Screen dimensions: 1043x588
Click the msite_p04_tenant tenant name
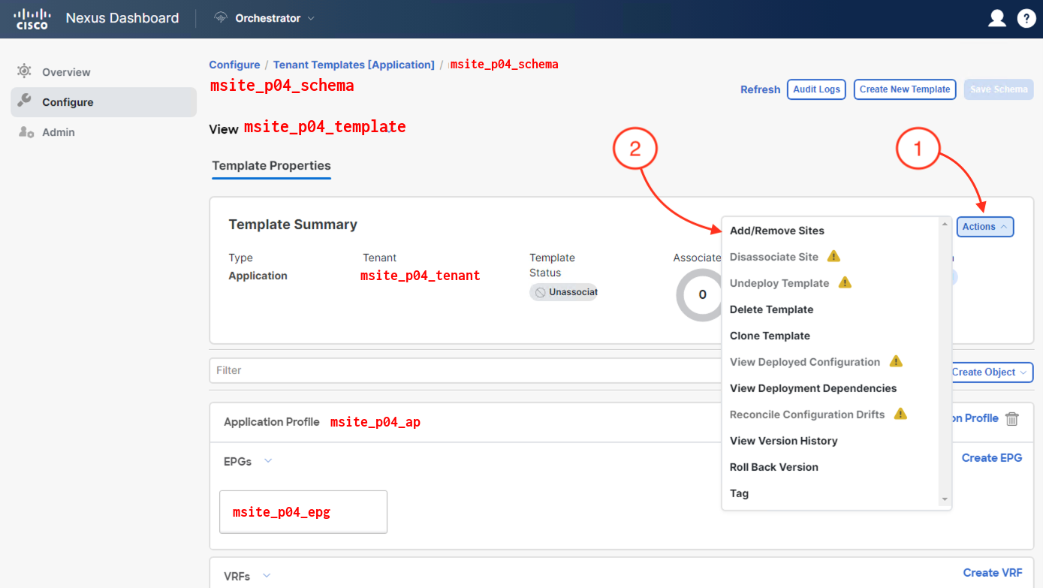pos(421,276)
